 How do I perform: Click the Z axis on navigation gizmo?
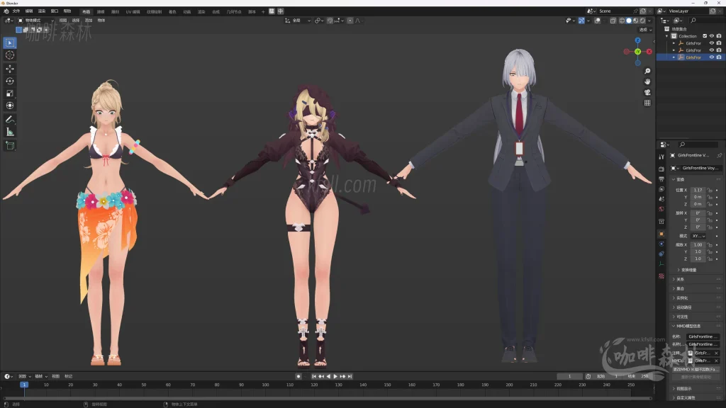pyautogui.click(x=637, y=40)
